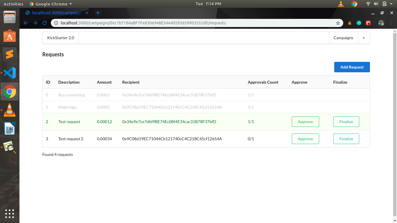Close the localhost:3000 tab
397x223 pixels.
[87, 13]
